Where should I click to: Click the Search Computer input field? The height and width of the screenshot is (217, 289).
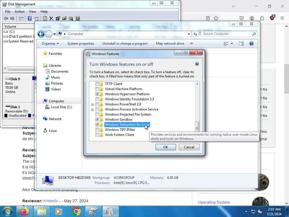(x=227, y=34)
